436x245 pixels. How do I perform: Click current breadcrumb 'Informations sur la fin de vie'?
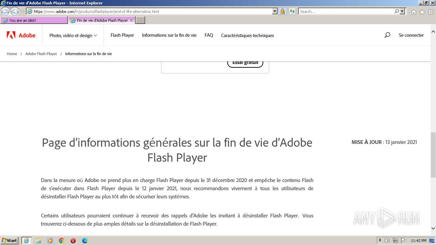point(89,54)
